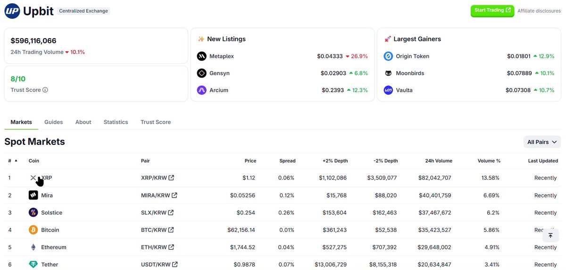Sort by the +2% Depth column header
566x270 pixels.
pos(335,161)
